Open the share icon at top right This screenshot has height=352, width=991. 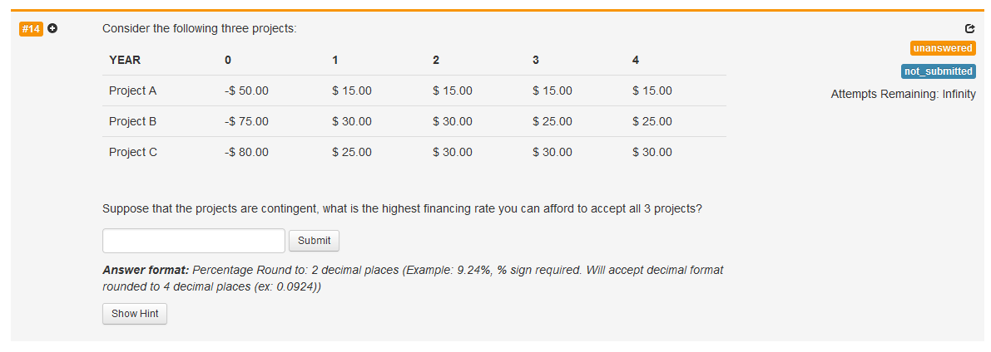point(970,29)
